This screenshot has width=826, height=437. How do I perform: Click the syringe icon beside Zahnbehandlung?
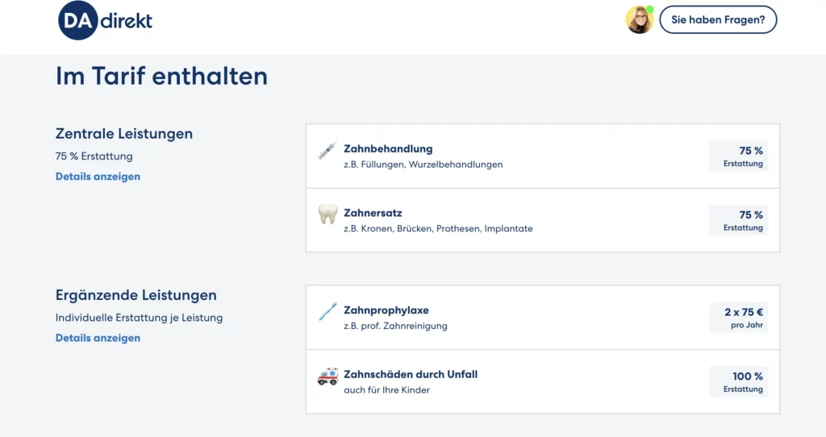327,151
